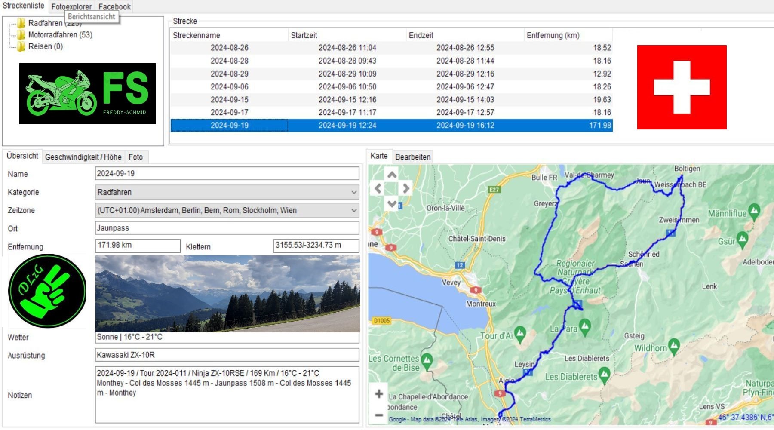Select the Motorradfahren (53) tree item
The image size is (774, 430).
(x=60, y=35)
